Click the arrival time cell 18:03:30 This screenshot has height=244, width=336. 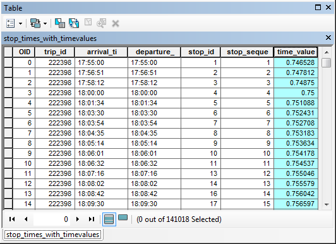click(101, 113)
